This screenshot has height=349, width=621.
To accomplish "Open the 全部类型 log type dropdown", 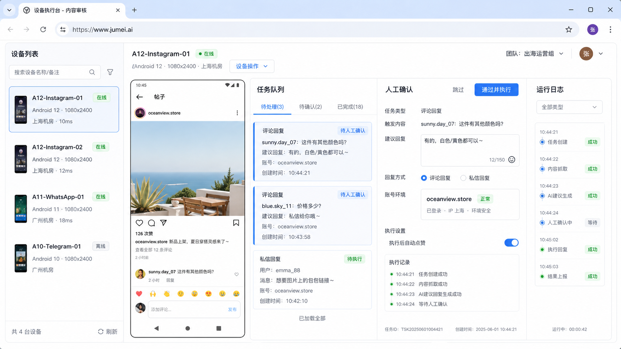I will click(x=569, y=107).
